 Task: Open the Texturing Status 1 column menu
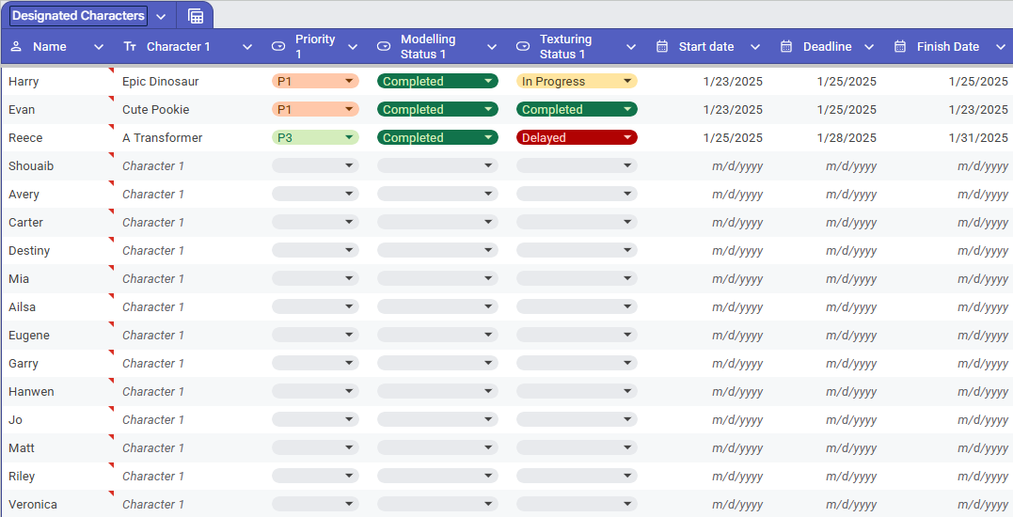point(631,46)
